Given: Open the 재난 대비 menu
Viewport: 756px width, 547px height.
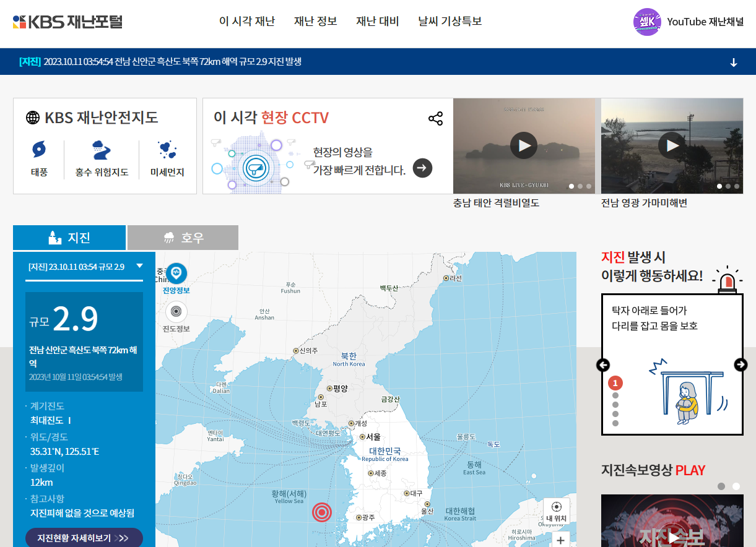Looking at the screenshot, I should click(378, 22).
